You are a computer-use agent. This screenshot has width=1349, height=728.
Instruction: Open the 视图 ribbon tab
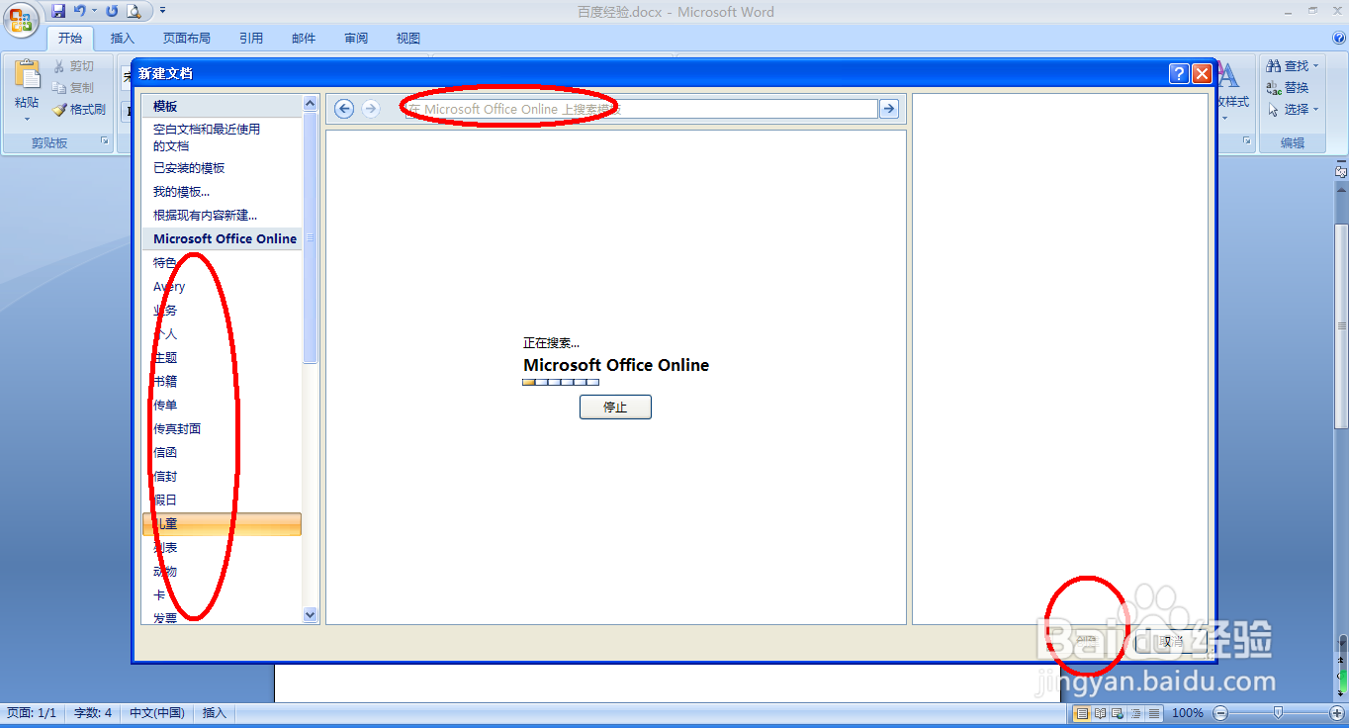pos(408,39)
